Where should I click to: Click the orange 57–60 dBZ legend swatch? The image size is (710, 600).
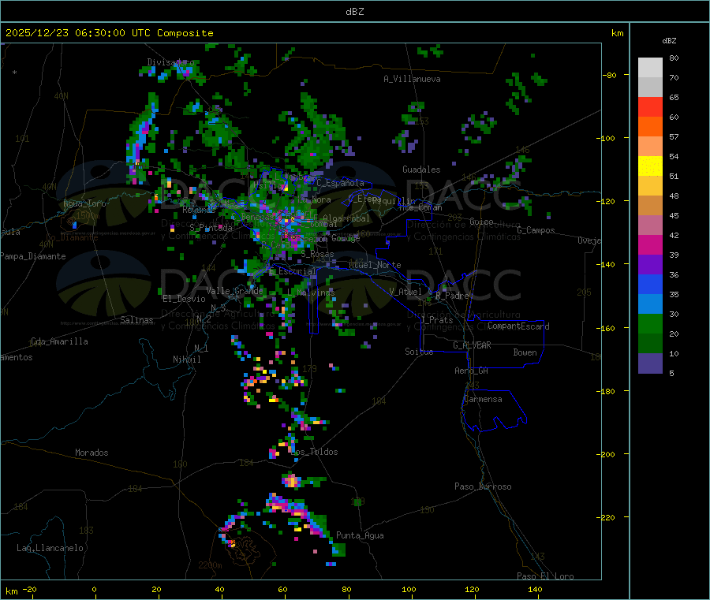(650, 127)
